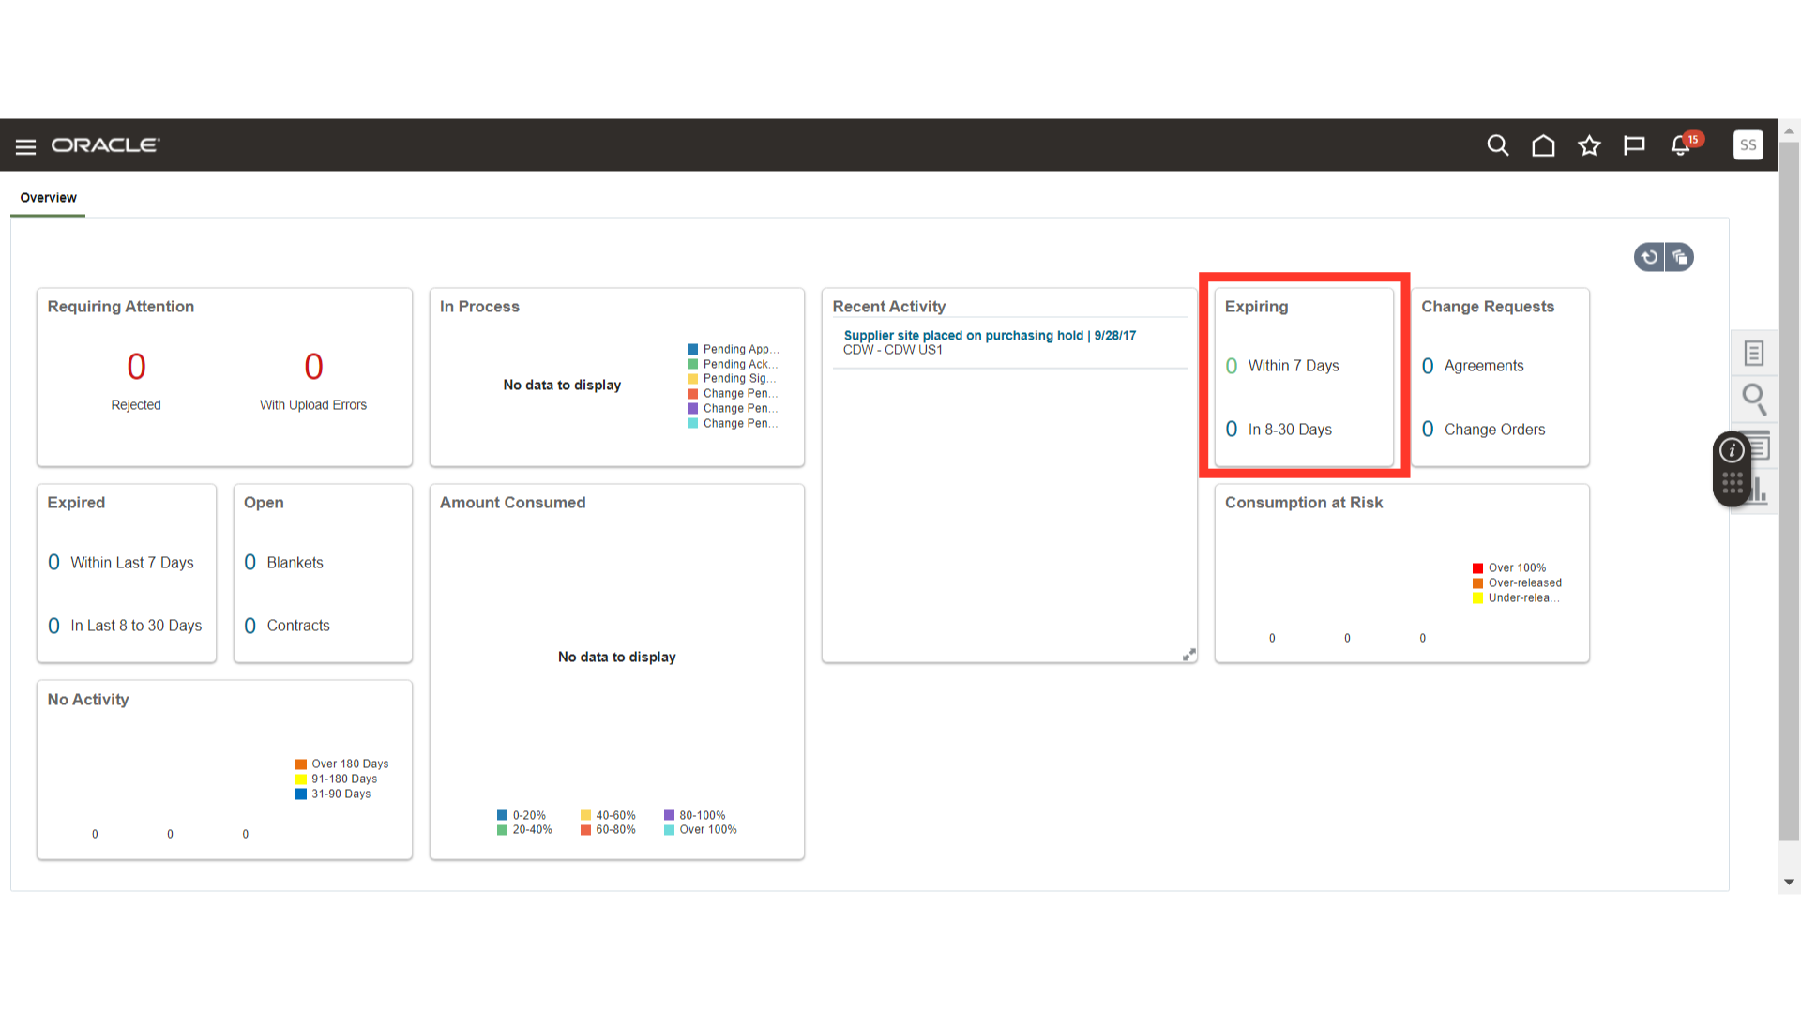
Task: Click Over 100% legend in Amount Consumed
Action: (700, 830)
